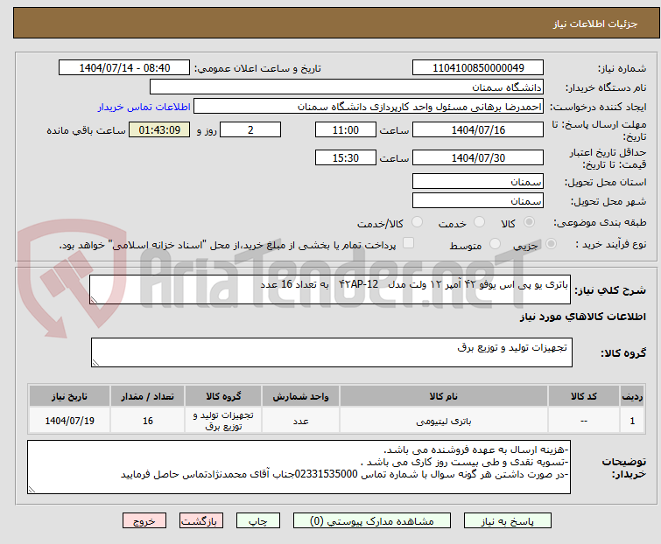Click the نام کالا column header
Screen dimensions: 661x544
click(x=444, y=396)
